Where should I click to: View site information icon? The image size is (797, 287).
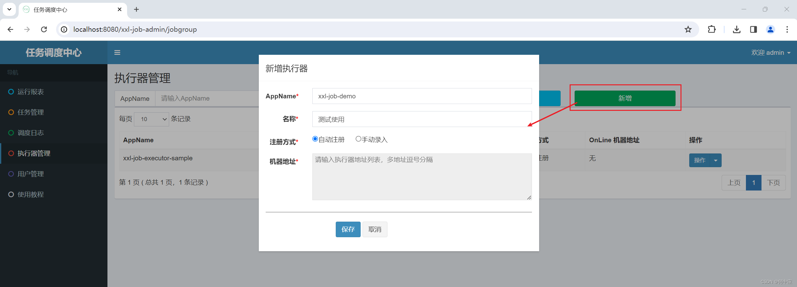tap(64, 29)
